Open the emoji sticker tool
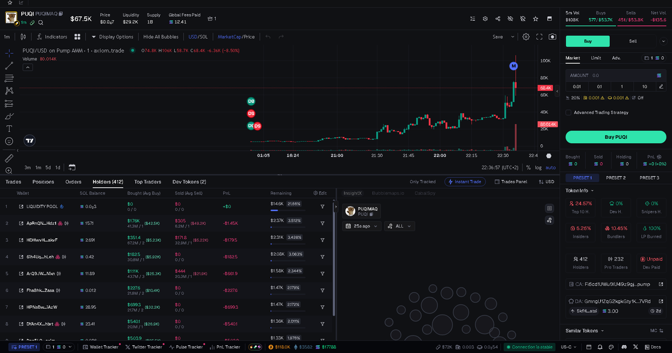The height and width of the screenshot is (353, 672). pyautogui.click(x=9, y=141)
